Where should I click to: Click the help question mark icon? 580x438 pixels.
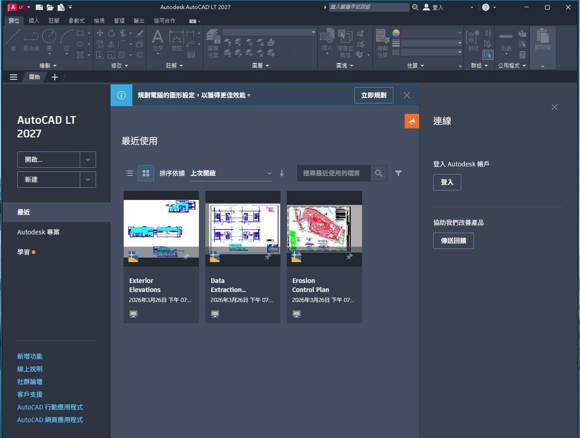pos(486,7)
